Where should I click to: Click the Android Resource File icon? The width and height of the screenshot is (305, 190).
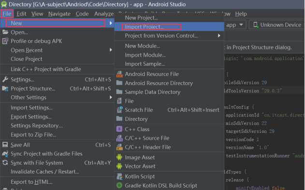tap(119, 74)
